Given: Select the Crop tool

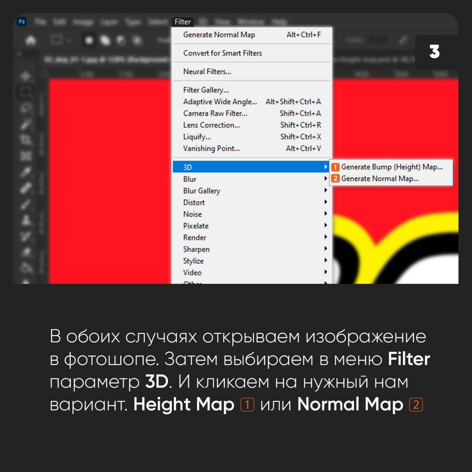Looking at the screenshot, I should click(x=26, y=140).
